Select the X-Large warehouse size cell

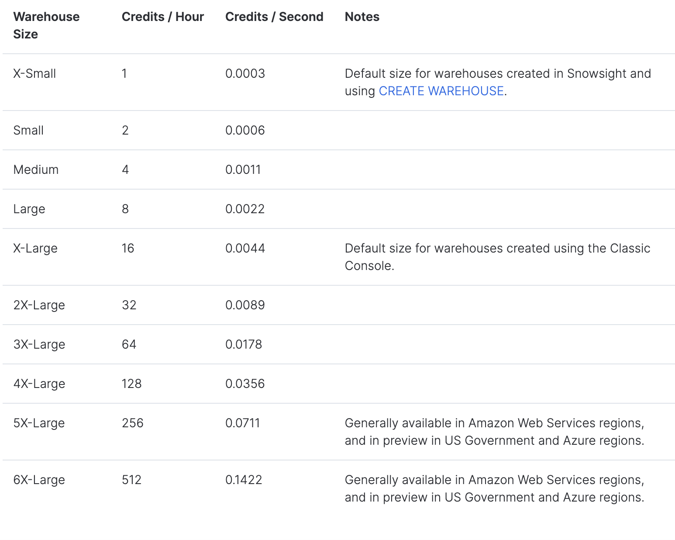coord(35,248)
